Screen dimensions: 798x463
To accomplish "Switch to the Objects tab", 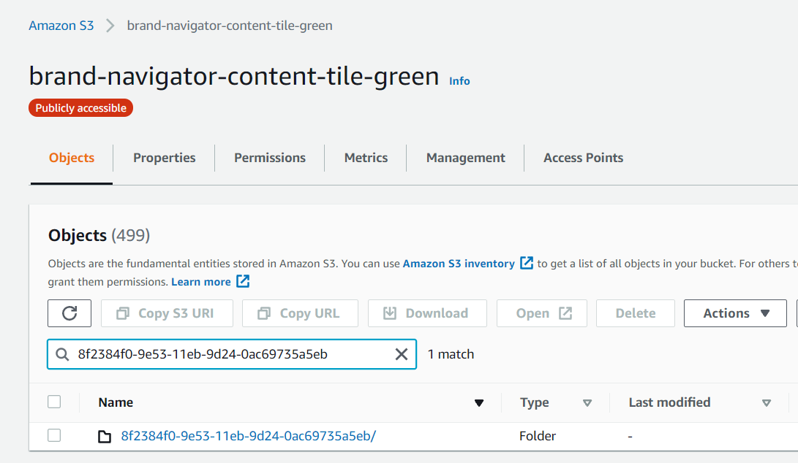I will 72,158.
